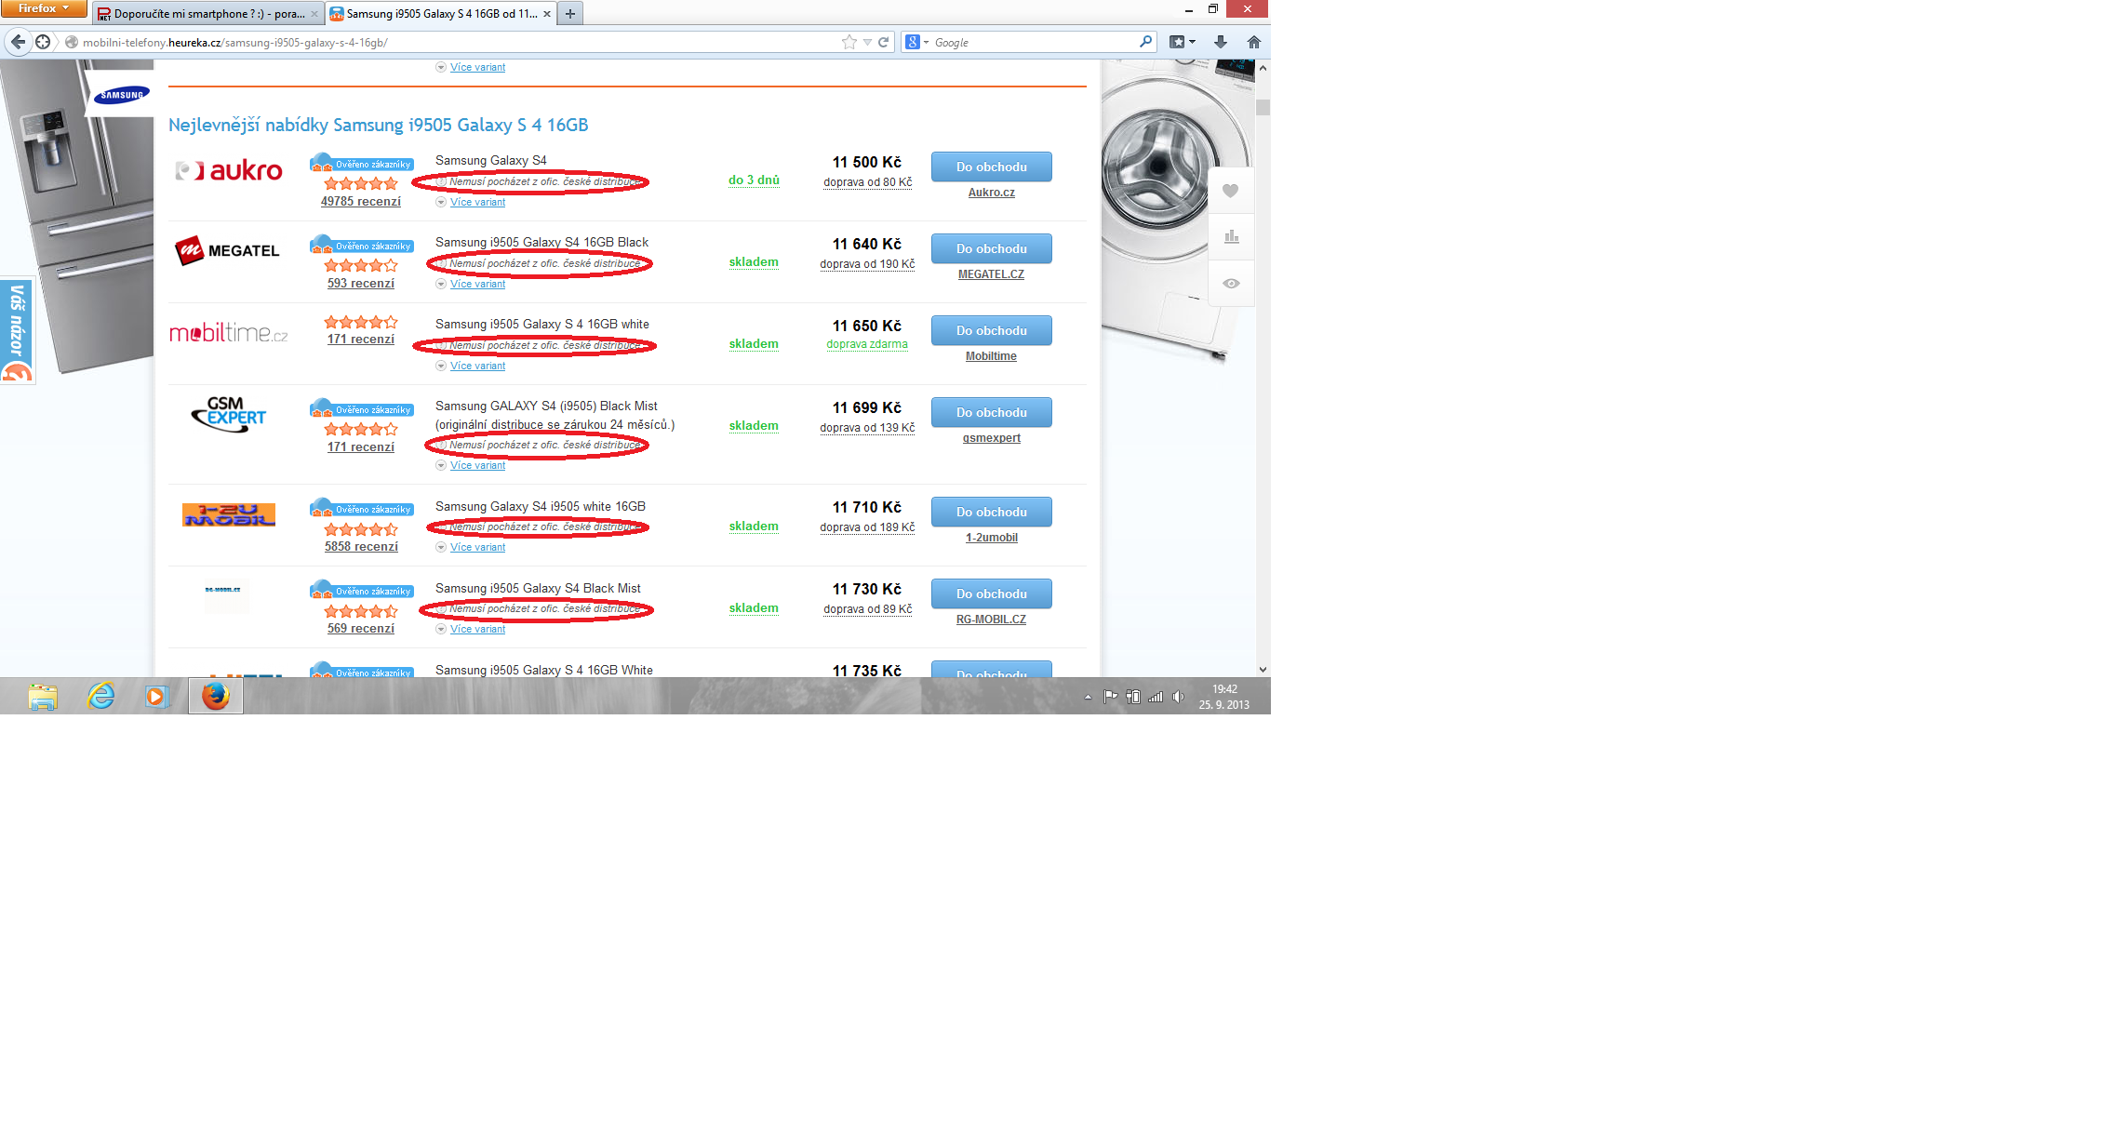Click the heart favorite icon in side panel
The width and height of the screenshot is (2112, 1133).
pos(1230,191)
